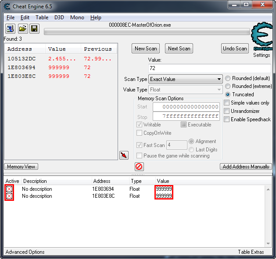The image size is (276, 259).
Task: Click the Value input field containing 72
Action: (x=210, y=68)
